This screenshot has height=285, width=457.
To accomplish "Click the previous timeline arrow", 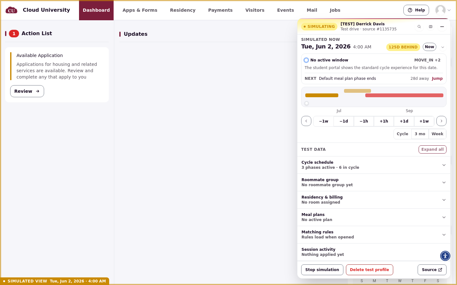I will point(306,121).
